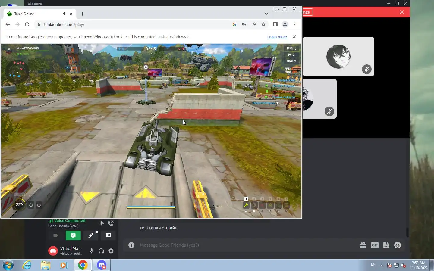The height and width of the screenshot is (271, 434).
Task: Open Windows Start menu
Action: tap(8, 265)
